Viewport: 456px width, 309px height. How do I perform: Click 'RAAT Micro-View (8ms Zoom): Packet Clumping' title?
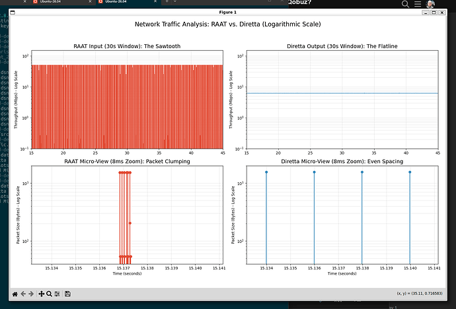coord(127,161)
